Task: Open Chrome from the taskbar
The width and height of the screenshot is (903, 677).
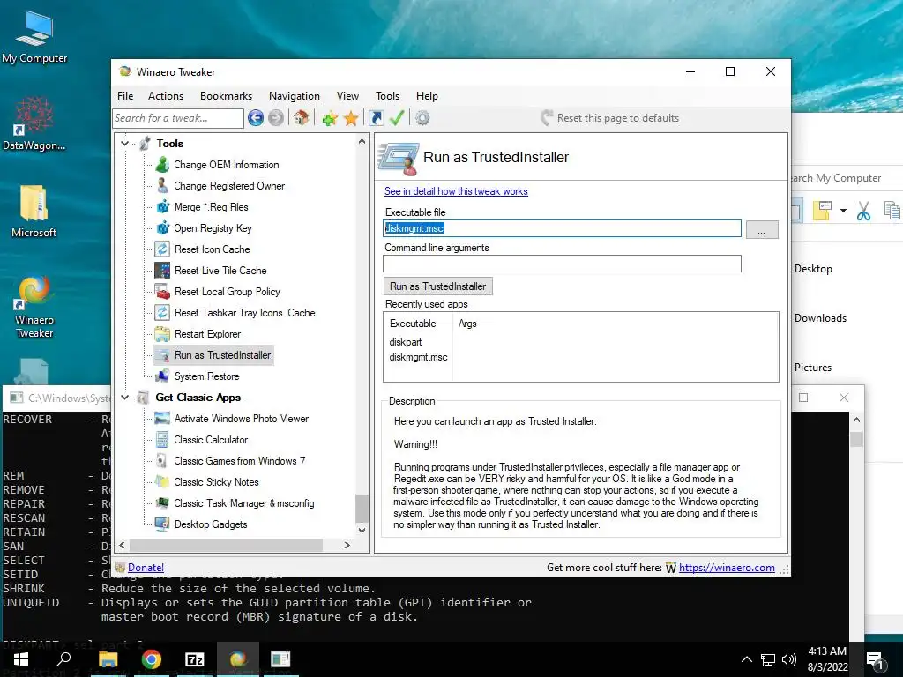Action: [x=152, y=659]
